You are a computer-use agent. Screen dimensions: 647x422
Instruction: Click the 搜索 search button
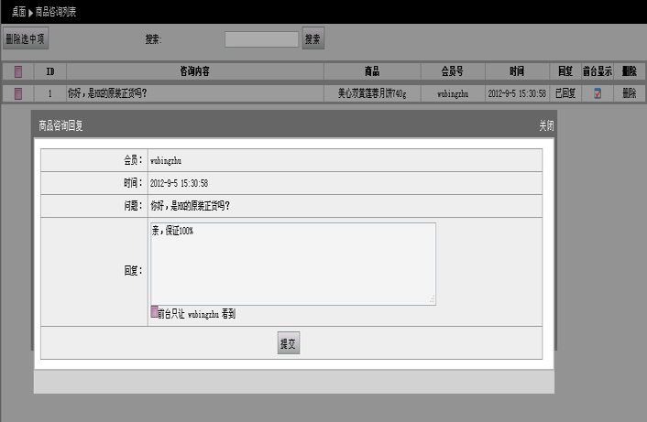tap(313, 39)
